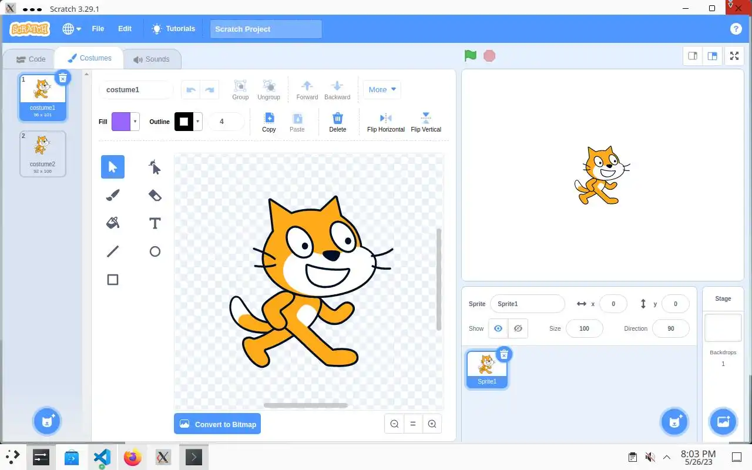Delete Sprite1 with trash icon
Screen dimensions: 752x470
(x=504, y=354)
